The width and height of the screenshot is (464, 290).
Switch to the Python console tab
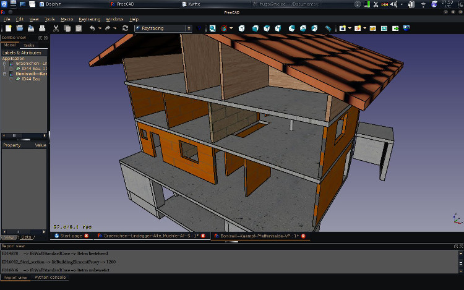pyautogui.click(x=50, y=278)
